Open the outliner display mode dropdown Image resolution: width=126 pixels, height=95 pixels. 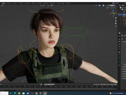(120, 6)
